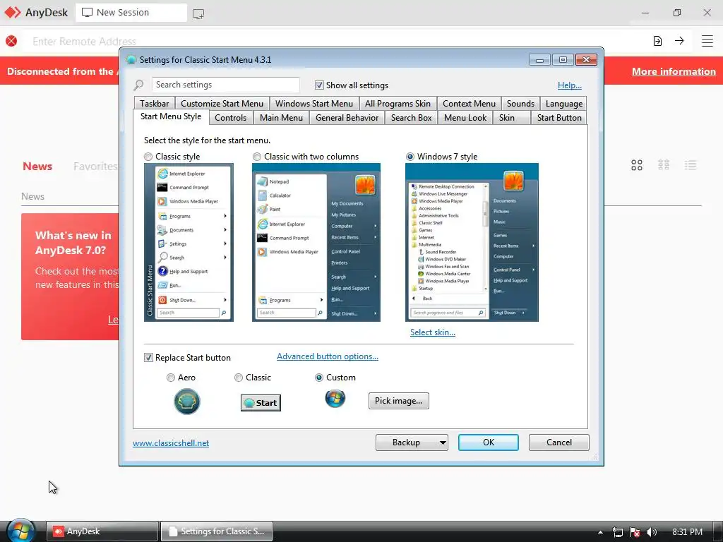Switch to the All Programs Skin tab
Viewport: 723px width, 542px height.
[398, 104]
